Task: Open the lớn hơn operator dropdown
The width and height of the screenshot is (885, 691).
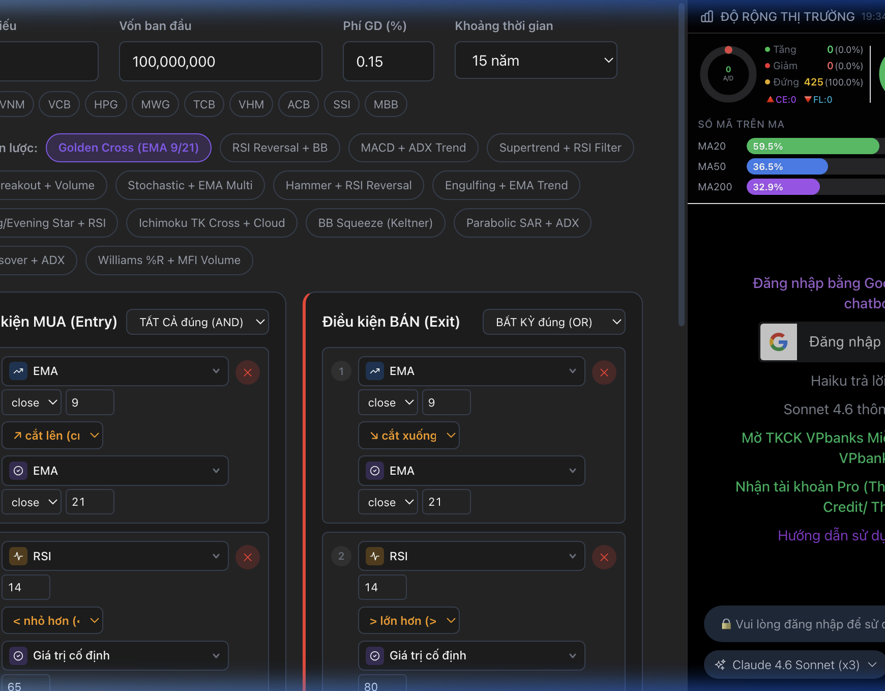Action: coord(409,621)
